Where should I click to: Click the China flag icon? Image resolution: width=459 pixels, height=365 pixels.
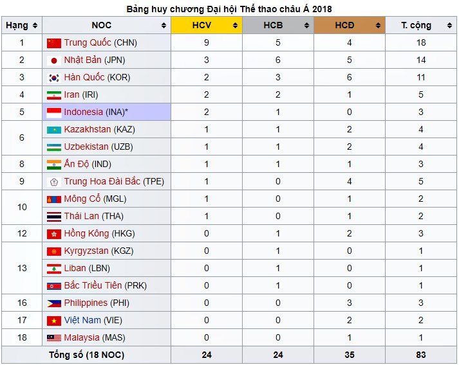pos(54,43)
